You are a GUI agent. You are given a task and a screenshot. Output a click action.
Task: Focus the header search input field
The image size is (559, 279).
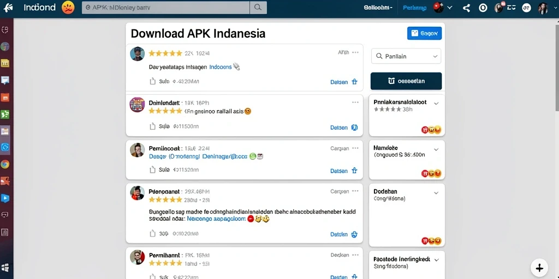click(x=165, y=8)
